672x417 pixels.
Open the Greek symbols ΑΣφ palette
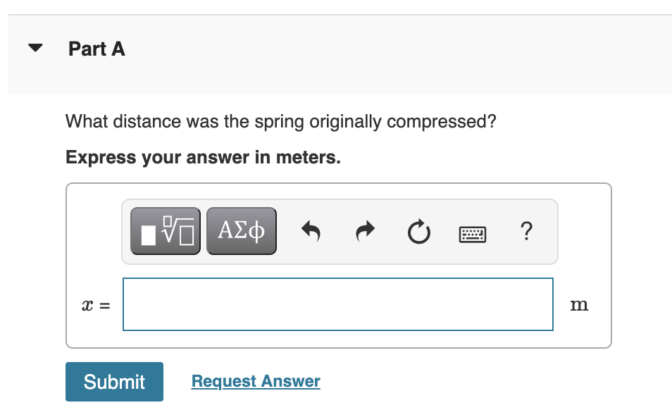pos(242,231)
